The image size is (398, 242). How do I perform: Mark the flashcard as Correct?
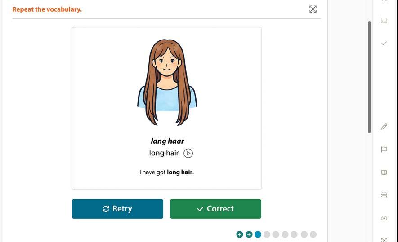pos(215,209)
